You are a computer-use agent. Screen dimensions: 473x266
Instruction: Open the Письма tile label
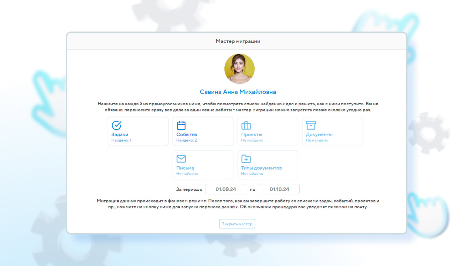coord(185,168)
